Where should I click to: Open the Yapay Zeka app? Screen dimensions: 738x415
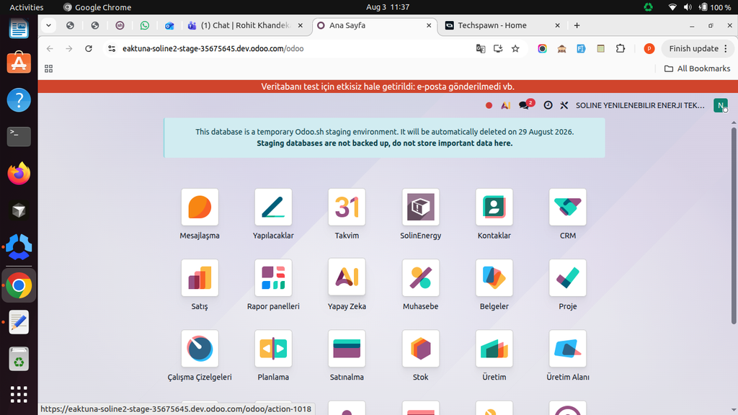pos(347,277)
